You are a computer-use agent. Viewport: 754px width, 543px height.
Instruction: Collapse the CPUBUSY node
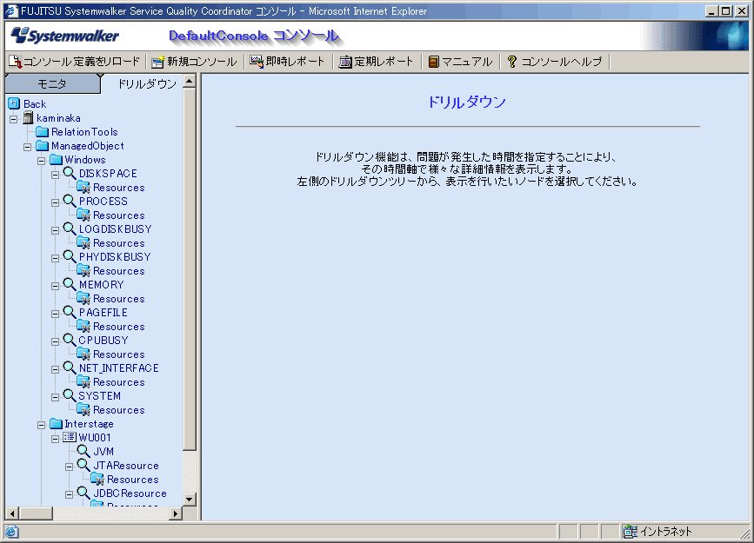point(56,341)
